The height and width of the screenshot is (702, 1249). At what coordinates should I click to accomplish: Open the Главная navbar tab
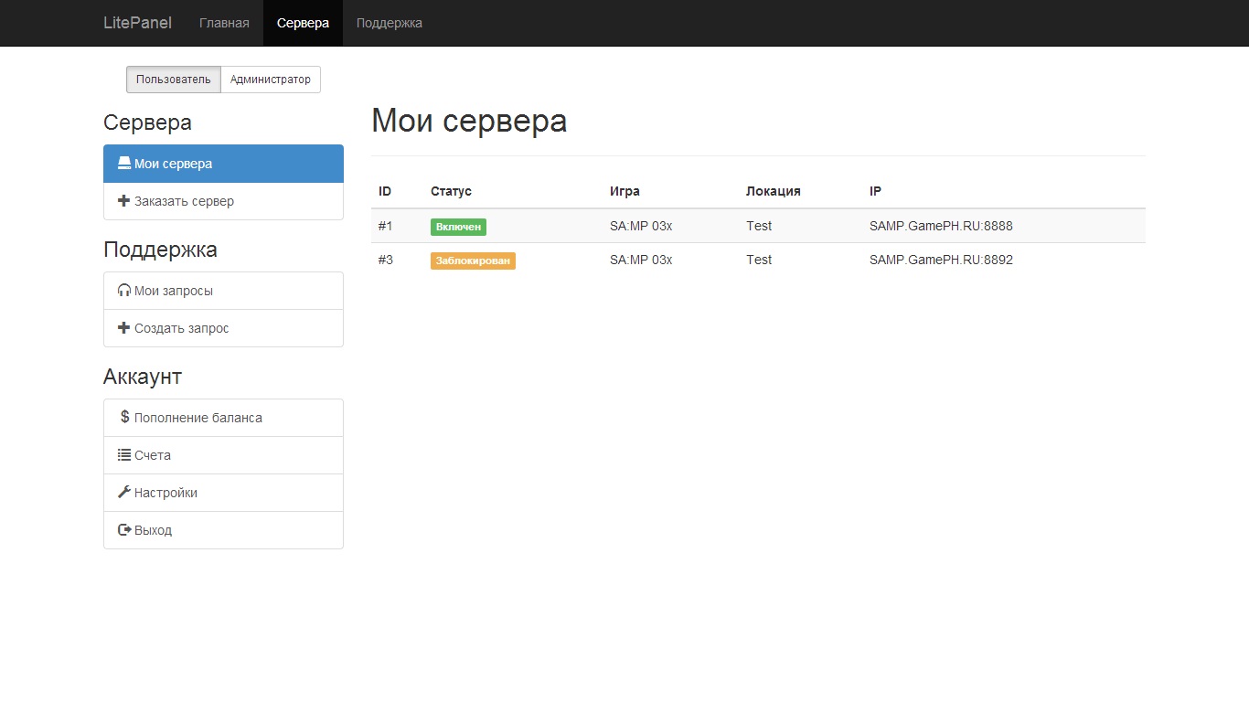click(224, 23)
